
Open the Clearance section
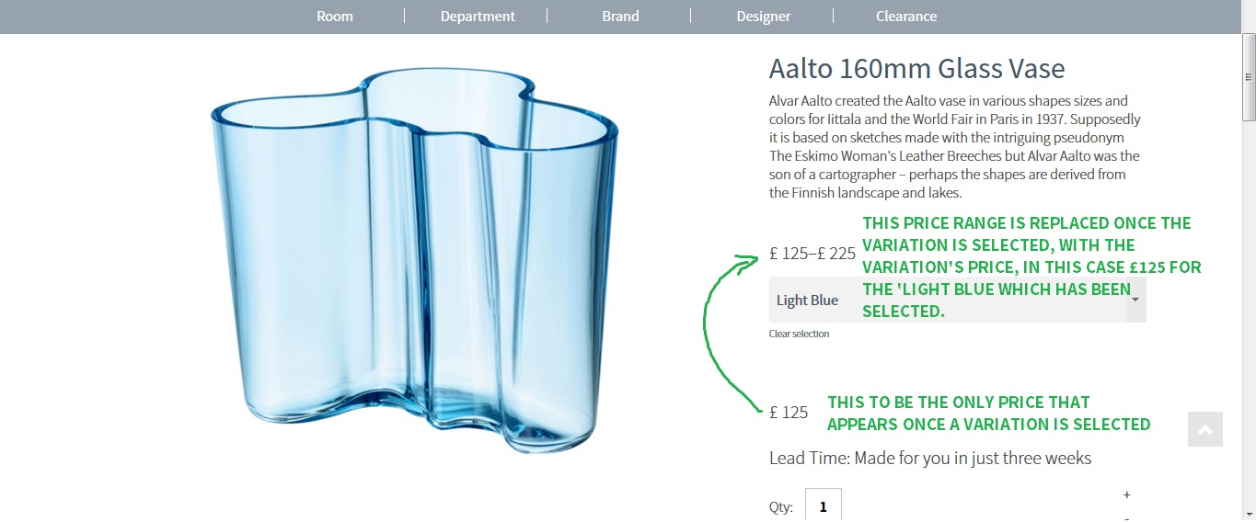tap(905, 17)
